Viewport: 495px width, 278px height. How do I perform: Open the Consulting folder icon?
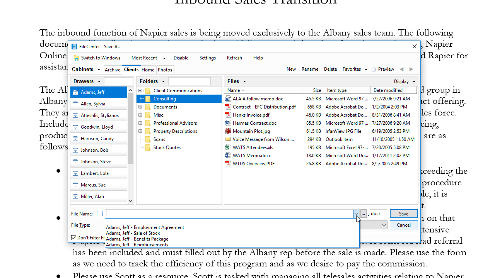coord(147,99)
